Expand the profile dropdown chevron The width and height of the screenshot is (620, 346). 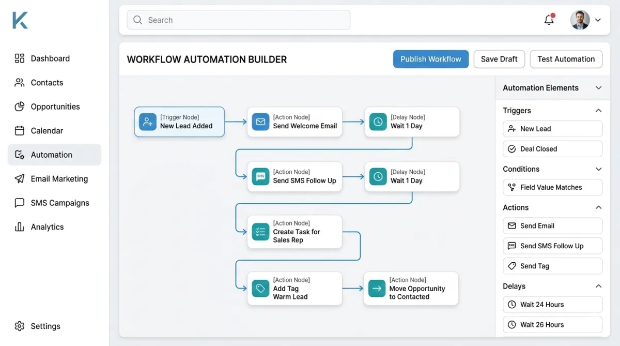pyautogui.click(x=598, y=20)
